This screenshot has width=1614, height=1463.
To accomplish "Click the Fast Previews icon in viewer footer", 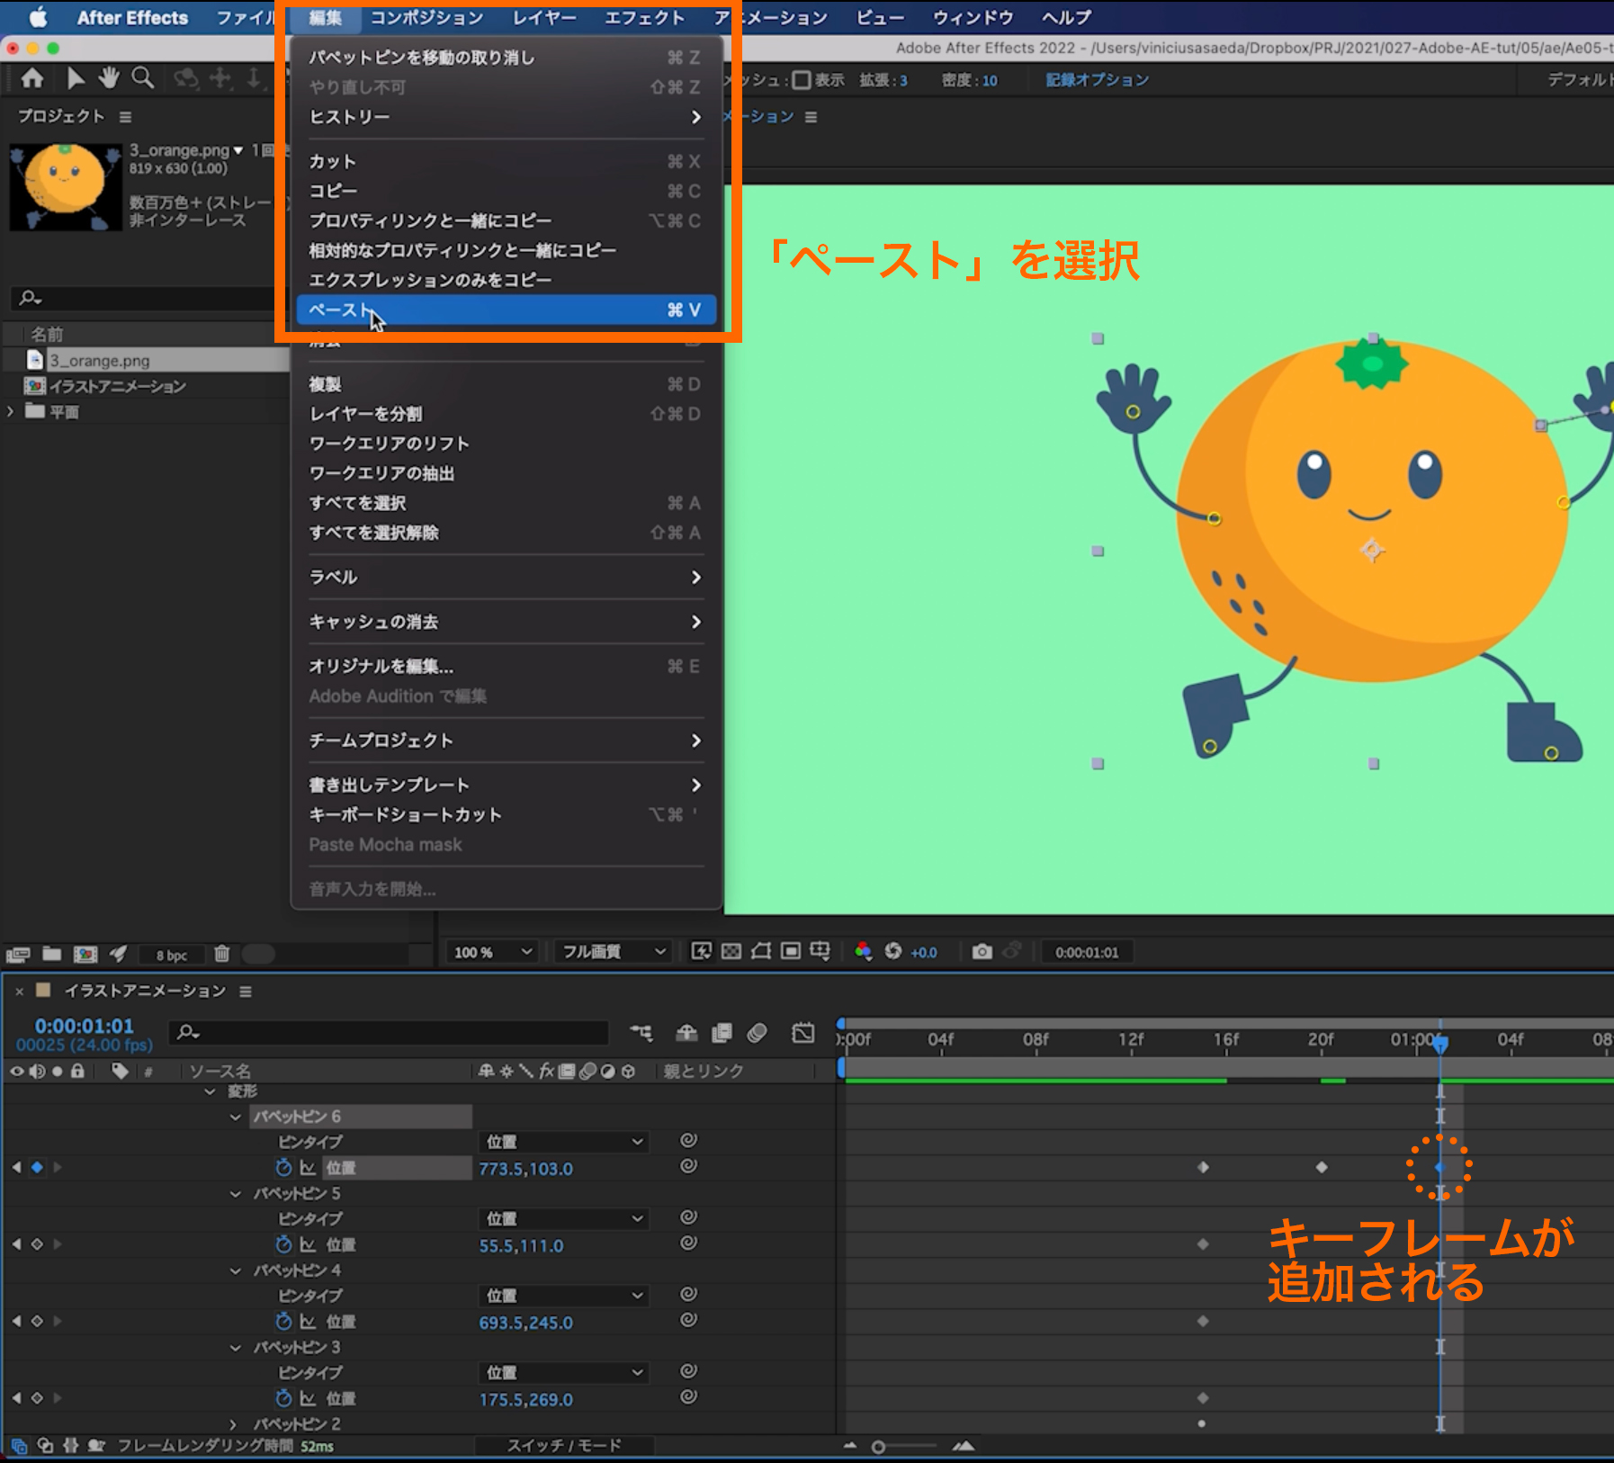I will pyautogui.click(x=701, y=951).
